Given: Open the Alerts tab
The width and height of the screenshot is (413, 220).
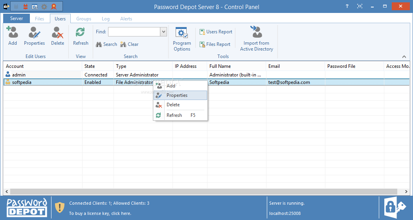Looking at the screenshot, I should (126, 19).
